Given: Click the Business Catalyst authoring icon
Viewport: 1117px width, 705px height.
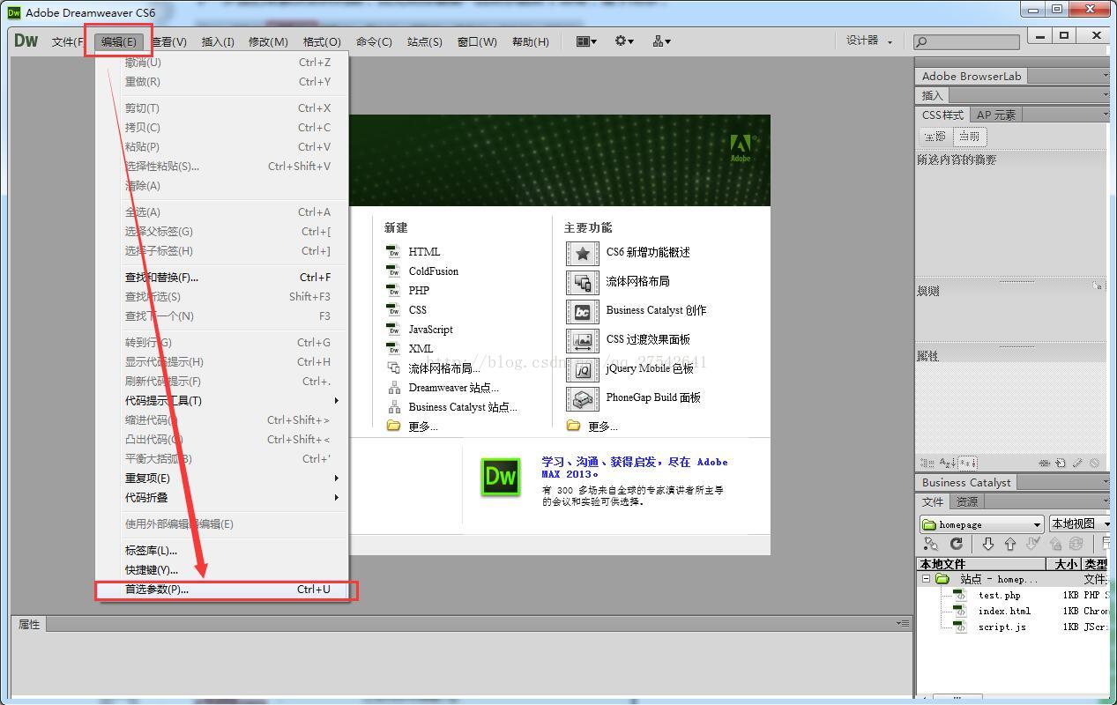Looking at the screenshot, I should (582, 311).
